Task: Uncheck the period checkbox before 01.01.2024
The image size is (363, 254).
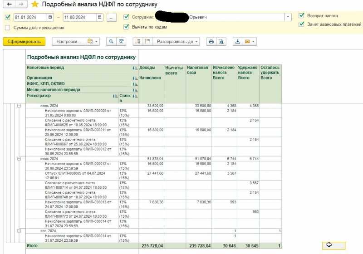Action: (x=8, y=17)
